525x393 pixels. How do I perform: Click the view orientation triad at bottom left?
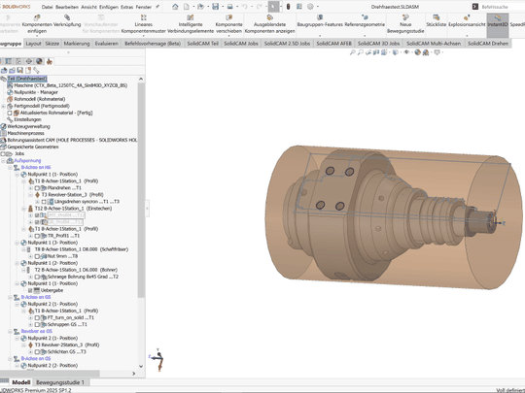click(157, 359)
